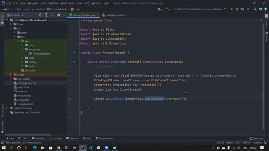Start debugging with the bug icon
269x151 pixels.
(237, 9)
